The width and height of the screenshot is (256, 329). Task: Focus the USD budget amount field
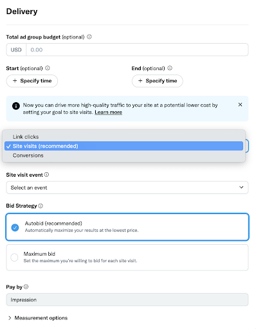[x=137, y=49]
